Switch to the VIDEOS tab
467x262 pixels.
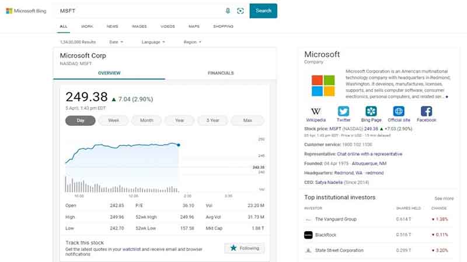click(168, 26)
